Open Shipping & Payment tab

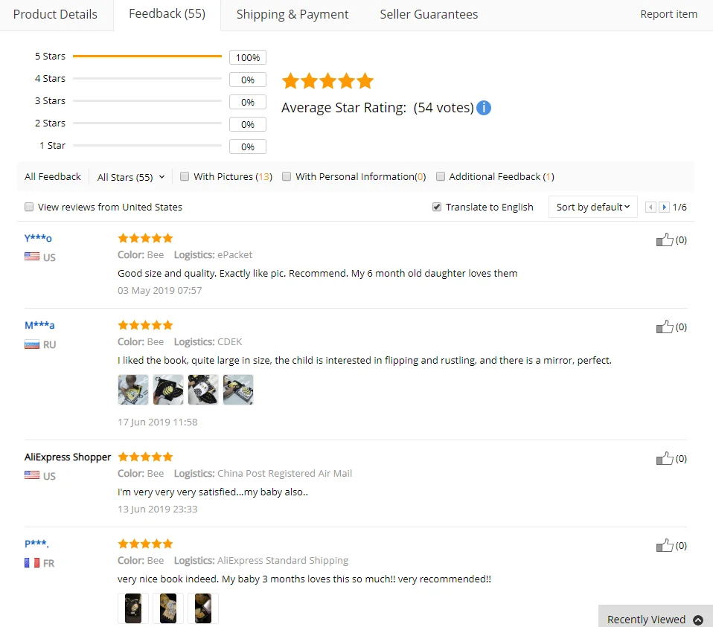pos(292,15)
